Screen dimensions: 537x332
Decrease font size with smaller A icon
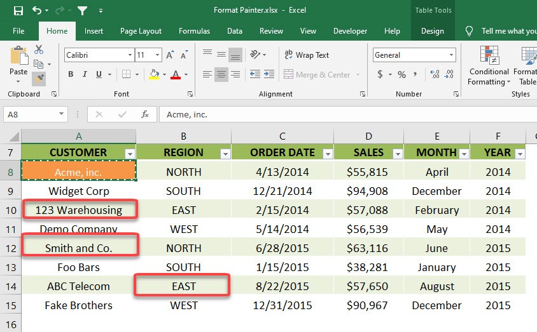[185, 55]
